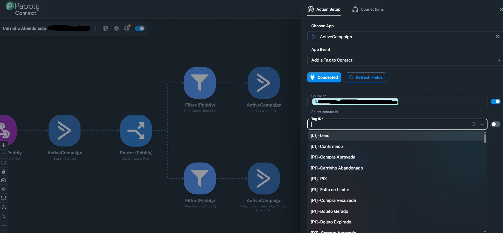Switch to the Action Setup tab
Viewport: 503px width, 233px height.
(x=324, y=9)
